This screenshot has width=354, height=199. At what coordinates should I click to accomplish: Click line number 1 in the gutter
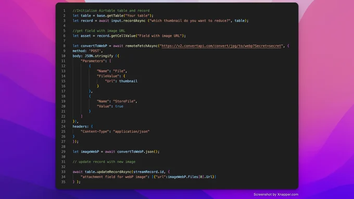[65, 10]
